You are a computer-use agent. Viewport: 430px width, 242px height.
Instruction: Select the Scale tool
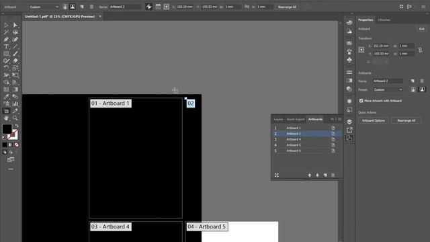coord(15,68)
